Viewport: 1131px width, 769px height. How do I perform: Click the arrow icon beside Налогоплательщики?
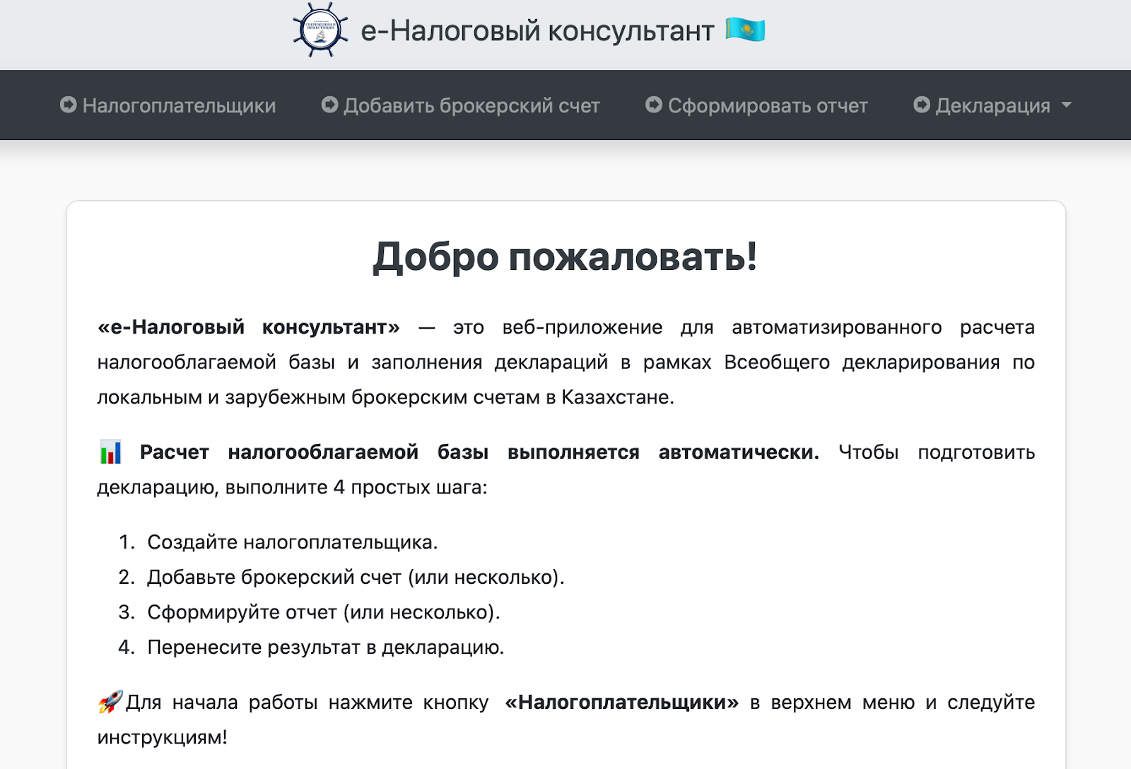pos(69,105)
